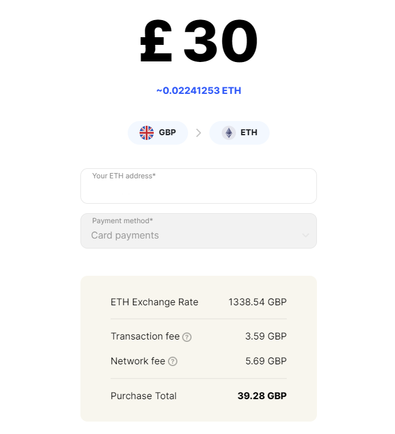Open the Transaction fee help icon
Viewport: 395px width, 434px height.
pos(187,337)
